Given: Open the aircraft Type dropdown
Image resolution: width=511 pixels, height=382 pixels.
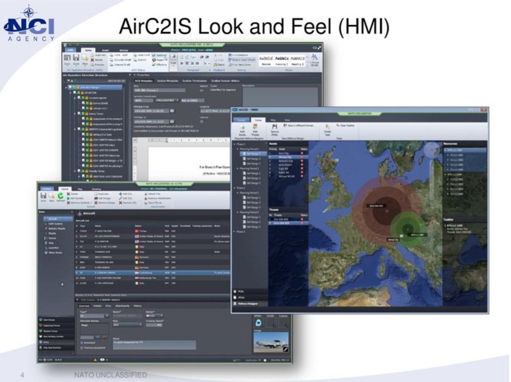Looking at the screenshot, I should point(93,315).
